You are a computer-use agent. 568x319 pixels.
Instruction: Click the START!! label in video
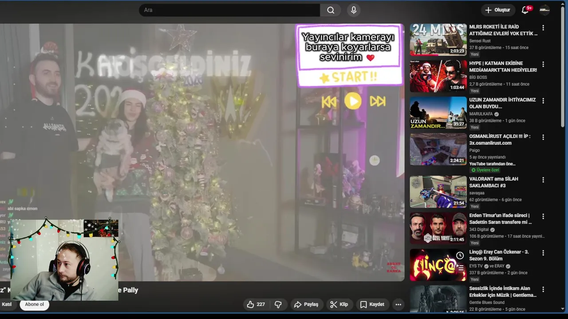coord(348,77)
